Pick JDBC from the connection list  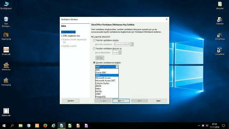pos(107,70)
